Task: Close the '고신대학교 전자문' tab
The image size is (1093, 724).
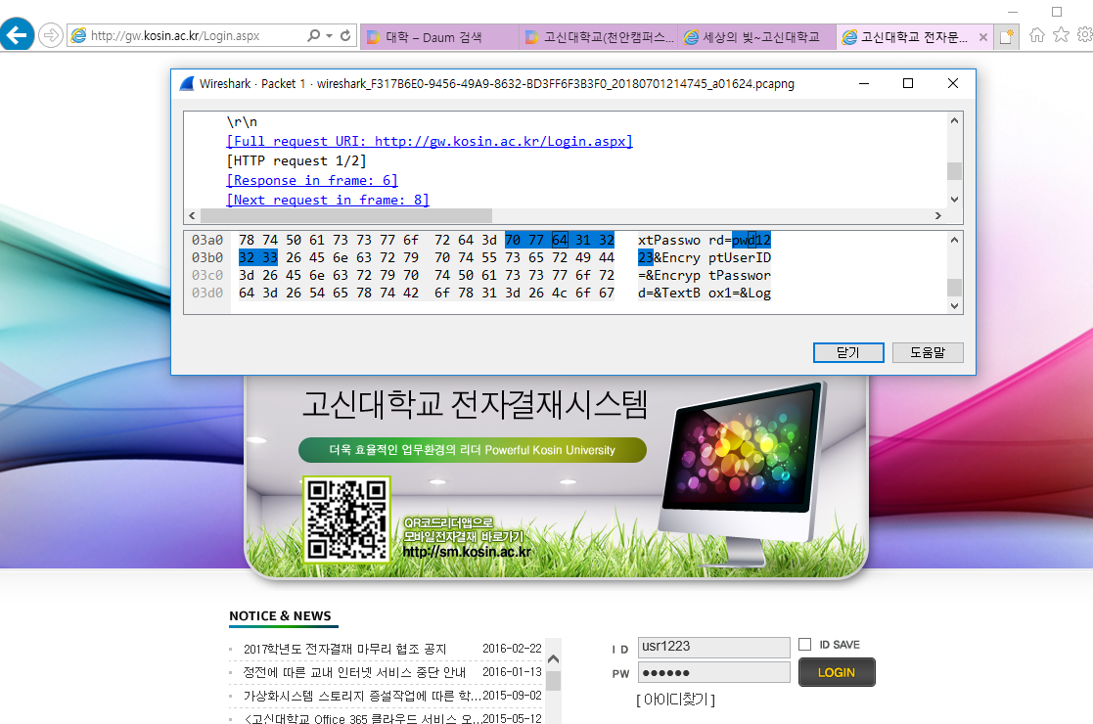Action: pyautogui.click(x=982, y=37)
